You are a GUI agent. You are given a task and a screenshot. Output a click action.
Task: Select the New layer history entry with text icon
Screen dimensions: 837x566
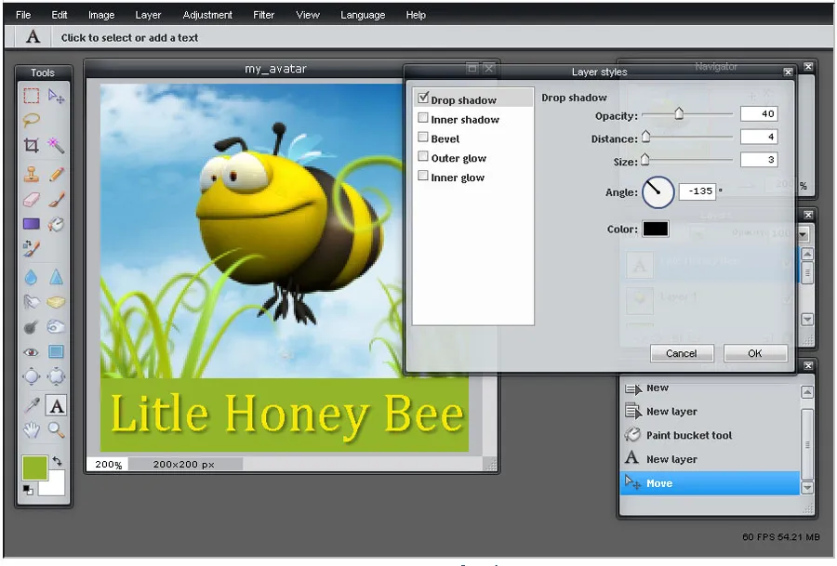coord(710,459)
